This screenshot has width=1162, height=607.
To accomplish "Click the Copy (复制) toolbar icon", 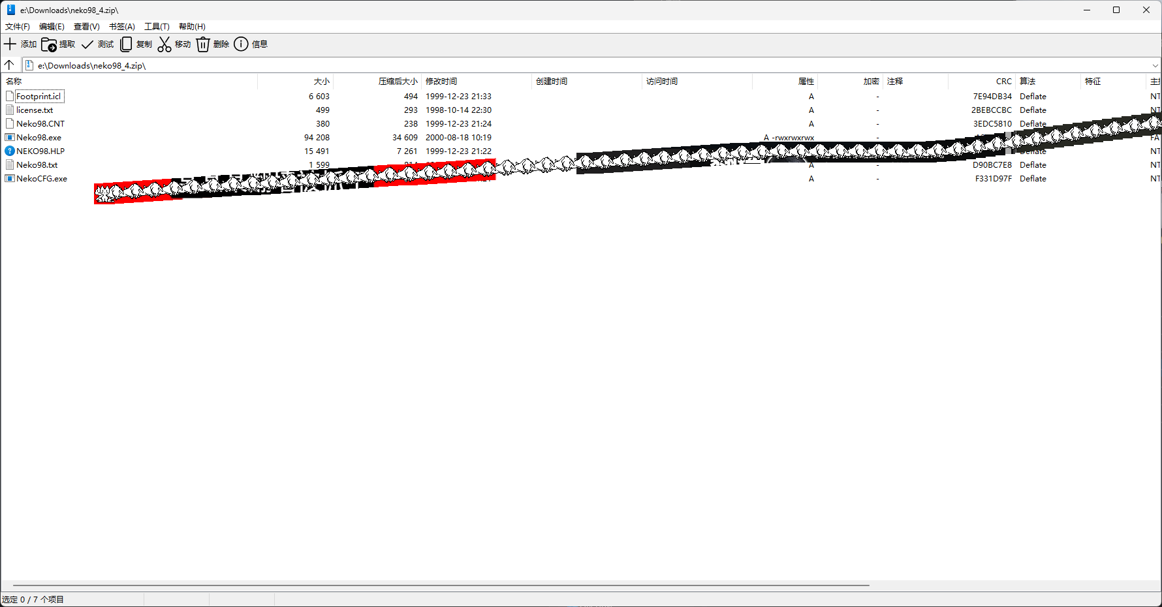I will 126,44.
